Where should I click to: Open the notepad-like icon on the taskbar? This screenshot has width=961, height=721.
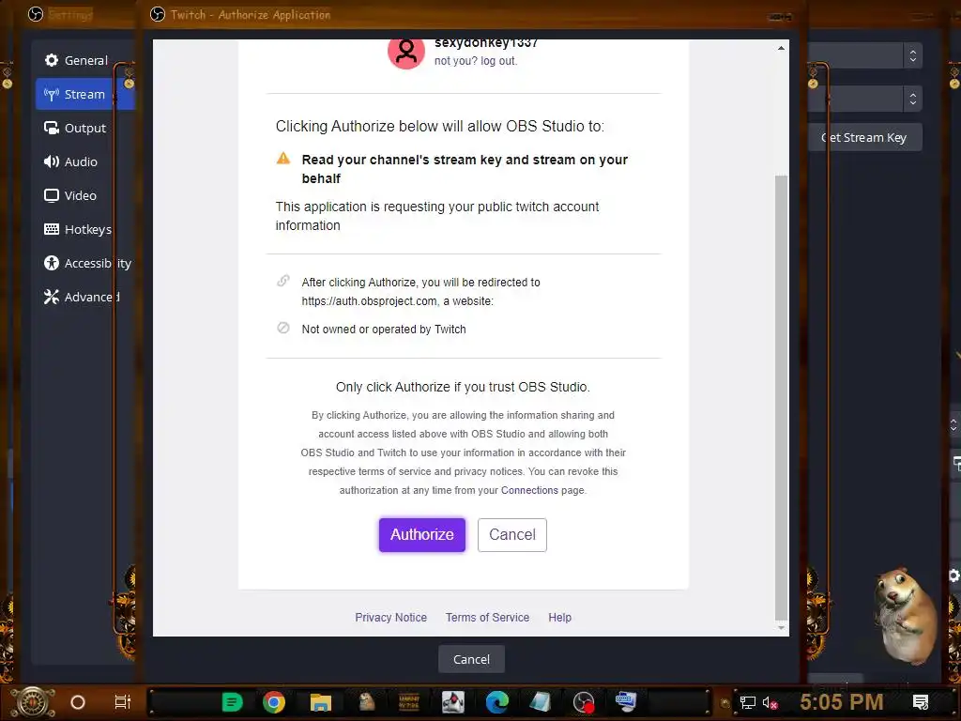[x=541, y=702]
